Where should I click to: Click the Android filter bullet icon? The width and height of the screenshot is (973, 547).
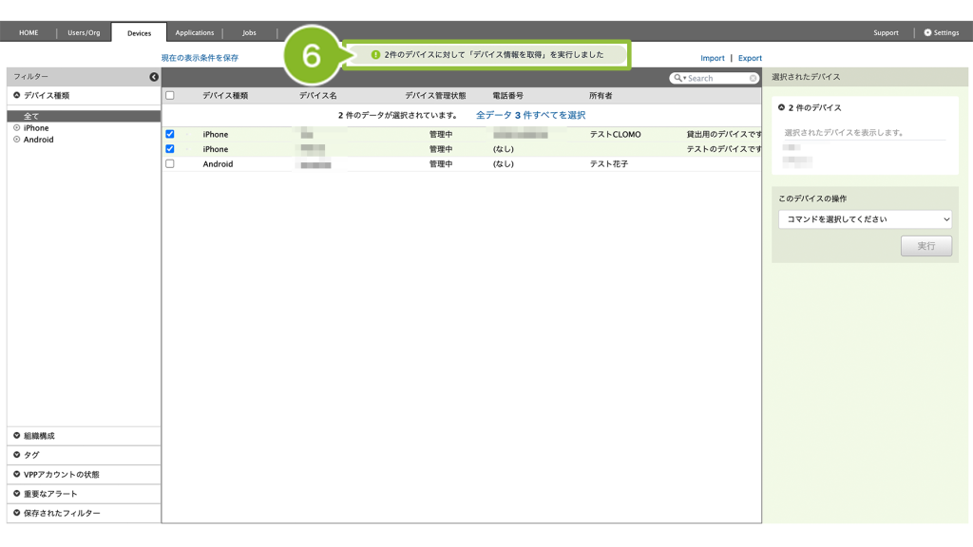(x=17, y=140)
